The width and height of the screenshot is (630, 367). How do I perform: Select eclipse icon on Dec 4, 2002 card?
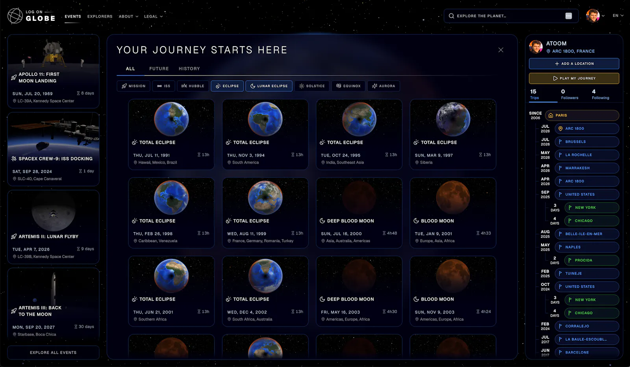click(228, 299)
